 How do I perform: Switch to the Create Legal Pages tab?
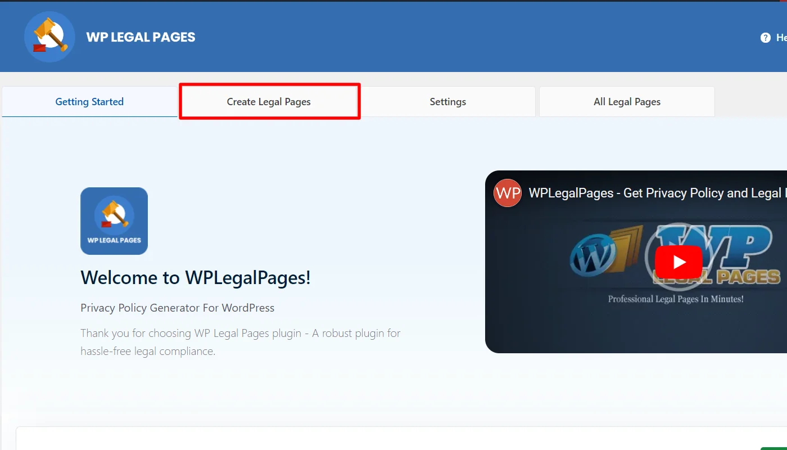pos(269,102)
